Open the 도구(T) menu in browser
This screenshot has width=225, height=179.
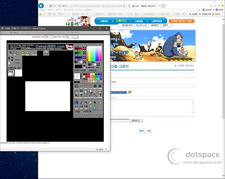click(x=79, y=10)
